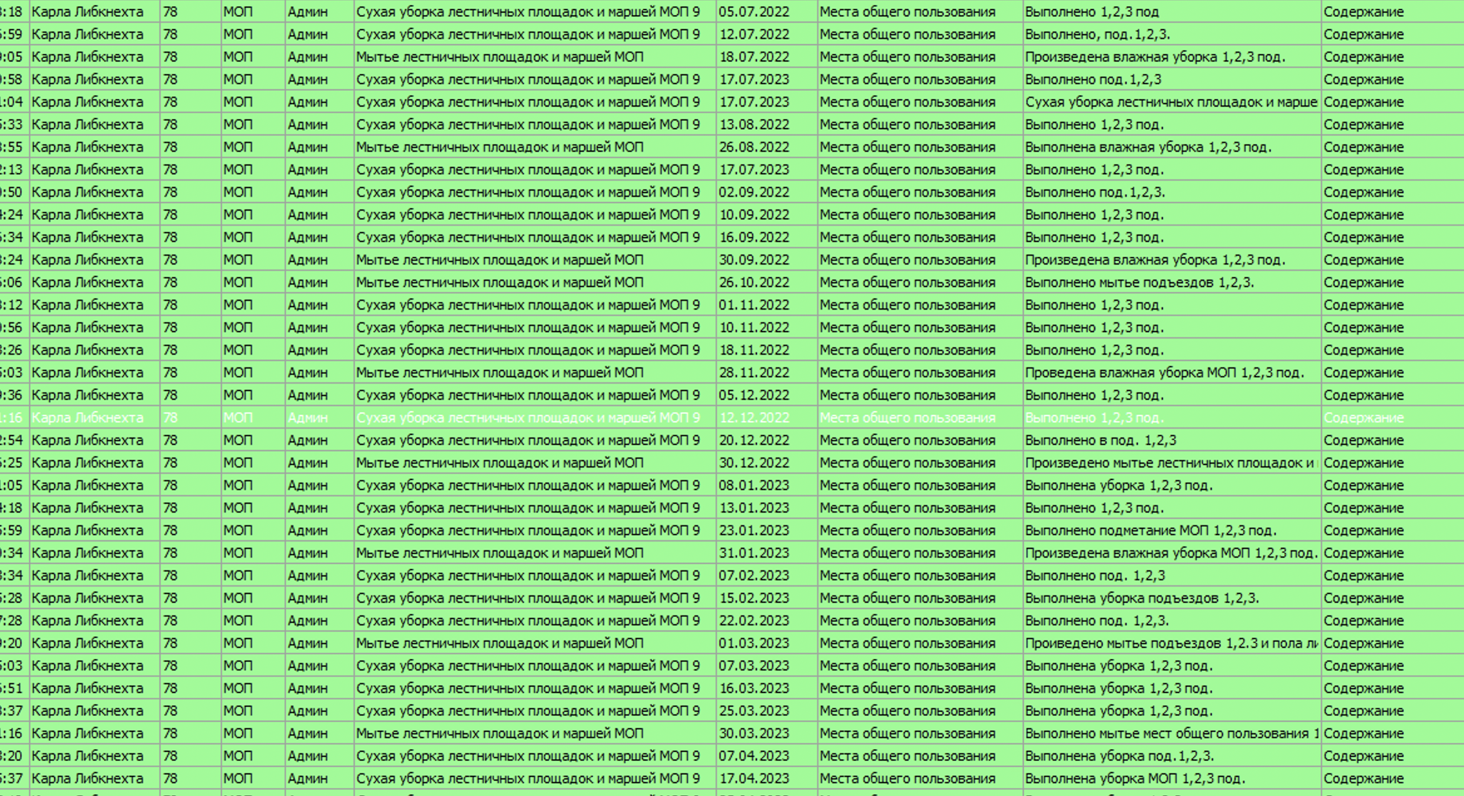
Task: Select date cell 26.10.2022
Action: (x=753, y=283)
